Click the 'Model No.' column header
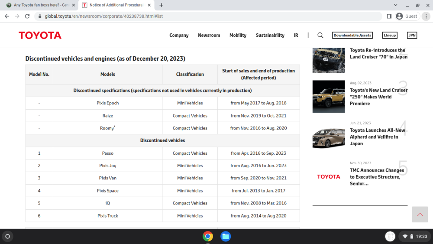Image resolution: width=433 pixels, height=244 pixels. click(x=39, y=75)
